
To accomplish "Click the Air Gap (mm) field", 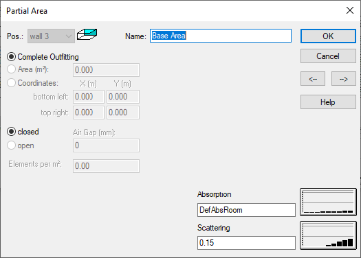I will pos(106,145).
